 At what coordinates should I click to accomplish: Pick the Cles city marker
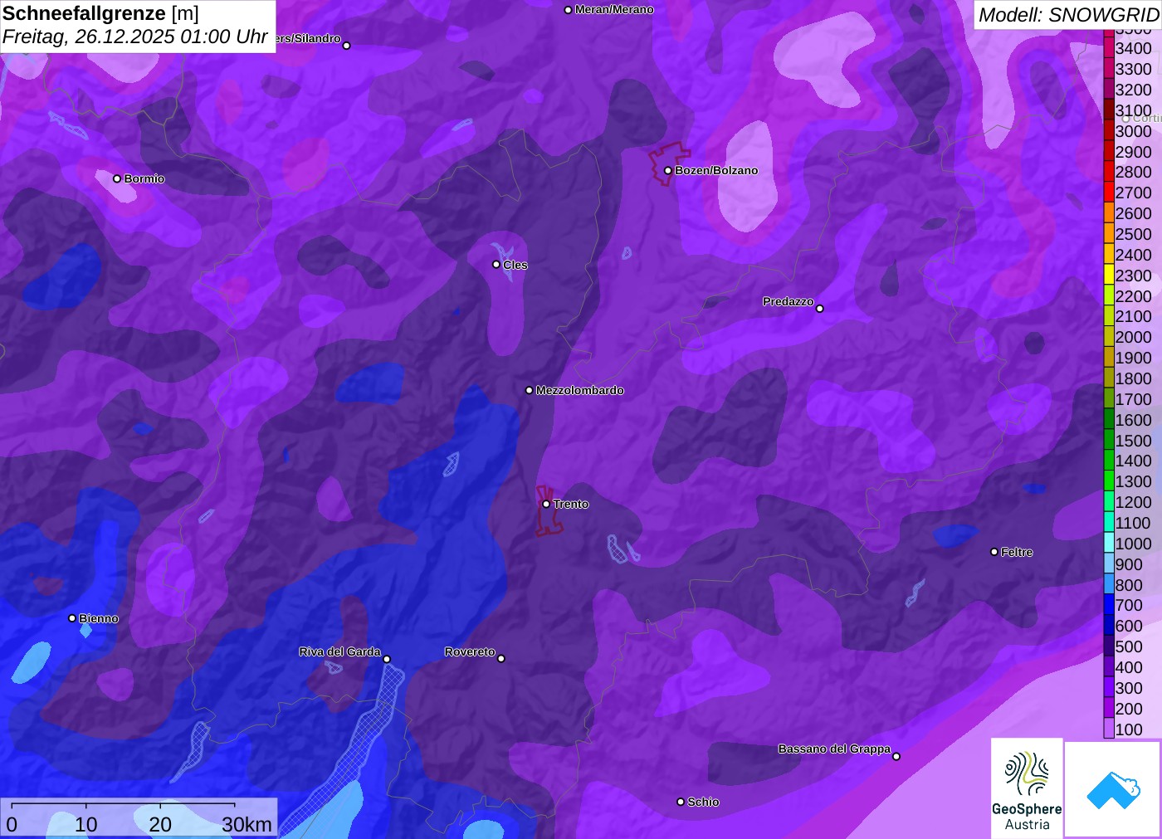[496, 265]
